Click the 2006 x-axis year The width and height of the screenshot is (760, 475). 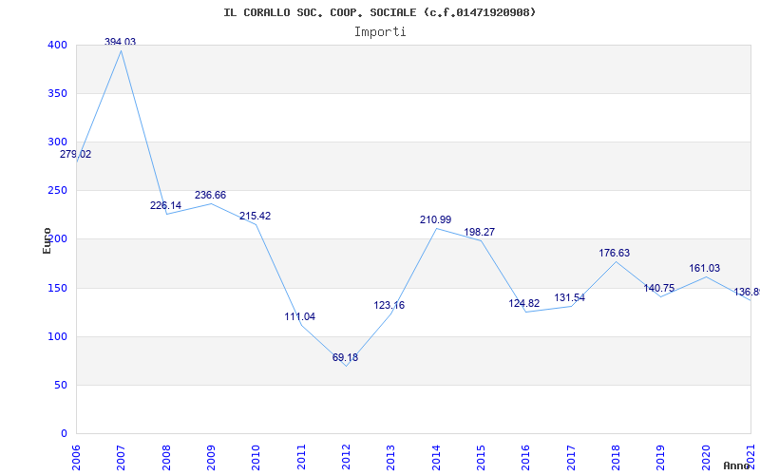point(77,457)
